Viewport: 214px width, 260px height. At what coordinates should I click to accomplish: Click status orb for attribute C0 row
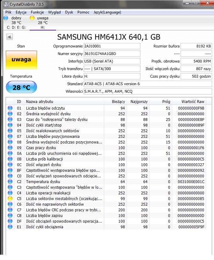[x=10, y=176]
